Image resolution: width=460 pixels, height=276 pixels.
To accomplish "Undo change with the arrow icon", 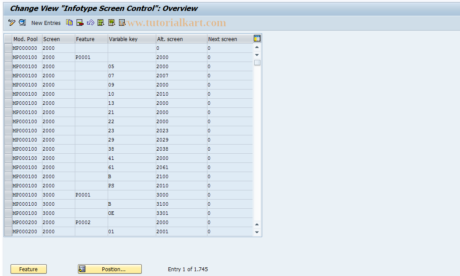I will click(90, 23).
